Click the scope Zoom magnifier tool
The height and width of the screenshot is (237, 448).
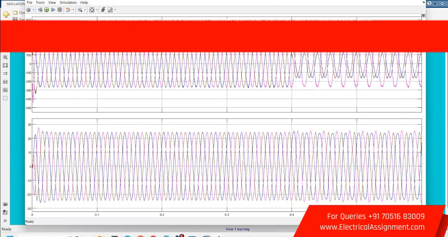(x=80, y=10)
